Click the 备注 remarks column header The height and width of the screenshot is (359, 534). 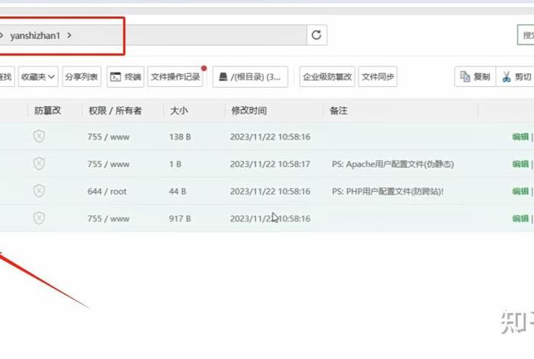click(x=339, y=111)
